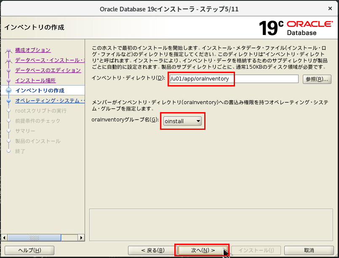This screenshot has width=339, height=258.
Task: Click the インベントリ・ディレクトリ(D) label
Action: click(128, 78)
